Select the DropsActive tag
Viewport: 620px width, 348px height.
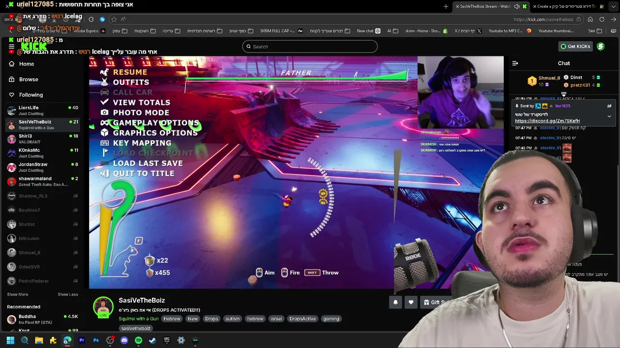302,319
